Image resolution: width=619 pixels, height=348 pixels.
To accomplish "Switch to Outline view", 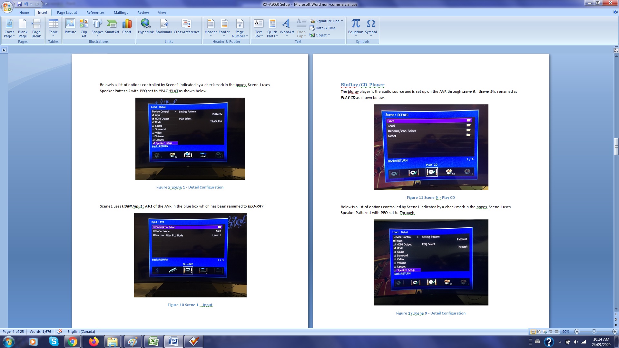I will [x=551, y=332].
